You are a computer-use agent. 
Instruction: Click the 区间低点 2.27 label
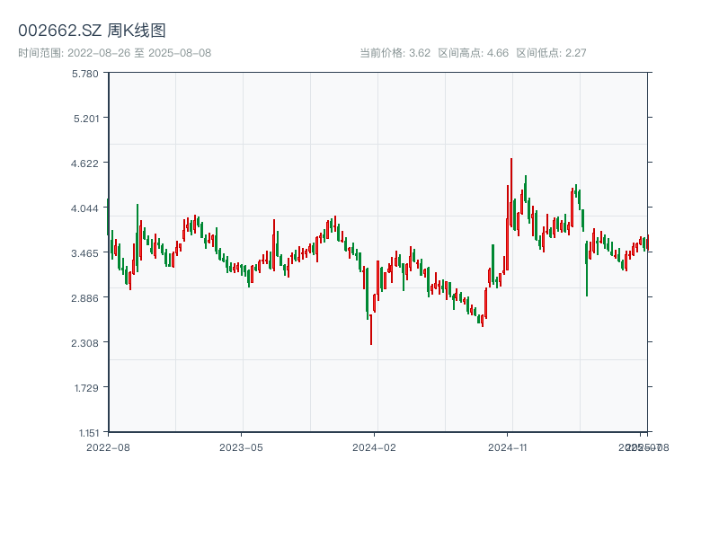coord(551,53)
